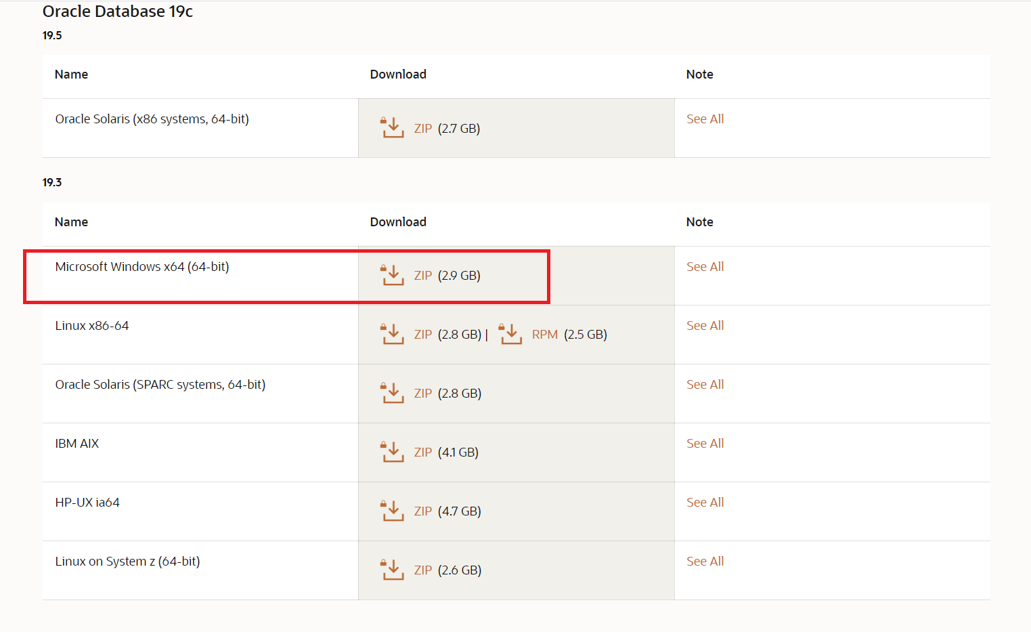
Task: Click download icon for IBM AIX ZIP
Action: click(393, 451)
